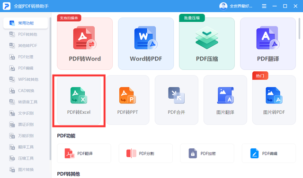Select the PDF转PPT tool

coord(127,100)
